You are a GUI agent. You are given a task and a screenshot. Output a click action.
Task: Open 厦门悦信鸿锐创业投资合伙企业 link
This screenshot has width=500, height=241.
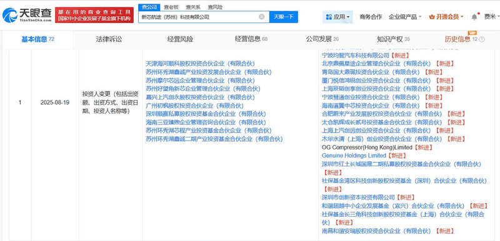(x=376, y=80)
